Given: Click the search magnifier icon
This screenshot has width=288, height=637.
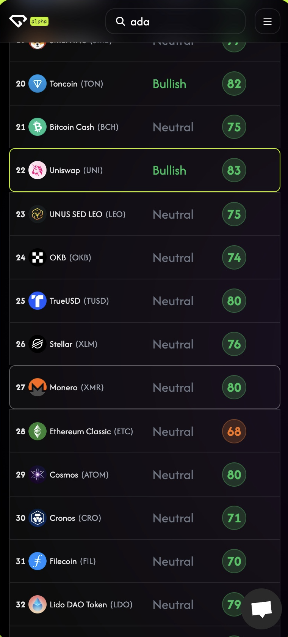Looking at the screenshot, I should pos(121,21).
